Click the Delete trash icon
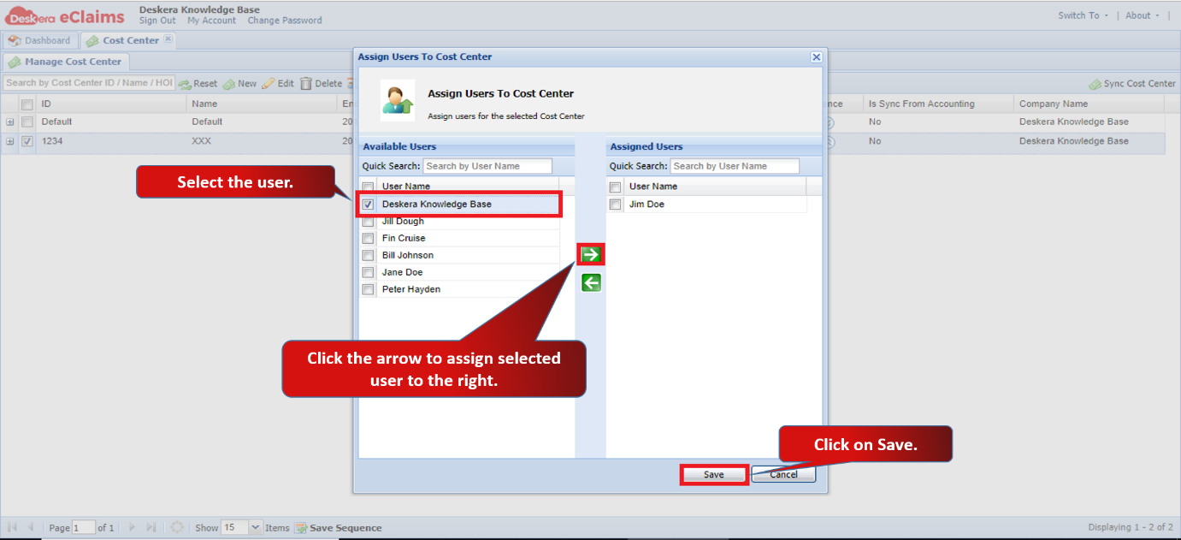The height and width of the screenshot is (540, 1181). coord(306,84)
